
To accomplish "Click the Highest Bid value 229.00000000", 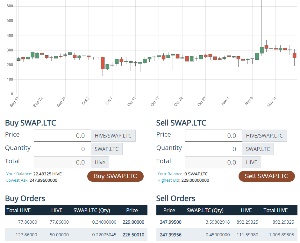I will coord(195,180).
